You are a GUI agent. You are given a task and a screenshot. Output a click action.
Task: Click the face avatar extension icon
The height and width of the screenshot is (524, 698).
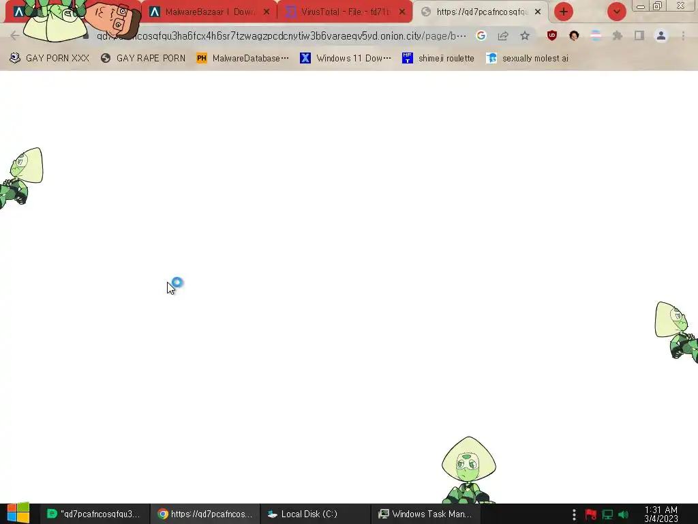tap(574, 35)
